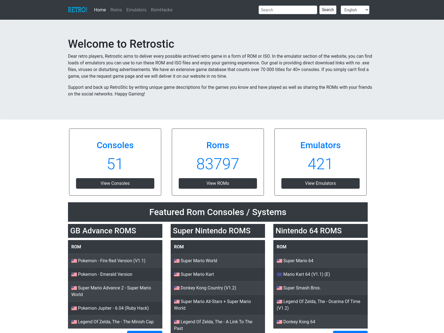Open the English language dropdown
444x333 pixels.
355,10
